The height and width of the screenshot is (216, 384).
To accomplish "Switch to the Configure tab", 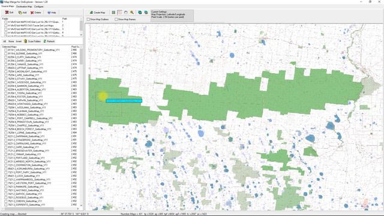I will click(38, 7).
